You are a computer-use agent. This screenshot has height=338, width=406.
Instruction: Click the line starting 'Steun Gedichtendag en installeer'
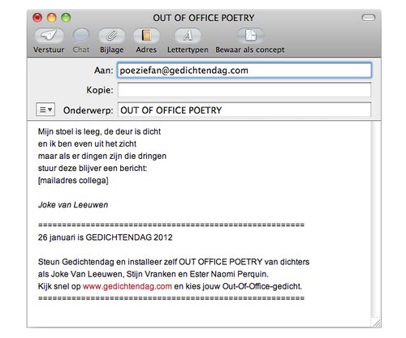pos(174,262)
